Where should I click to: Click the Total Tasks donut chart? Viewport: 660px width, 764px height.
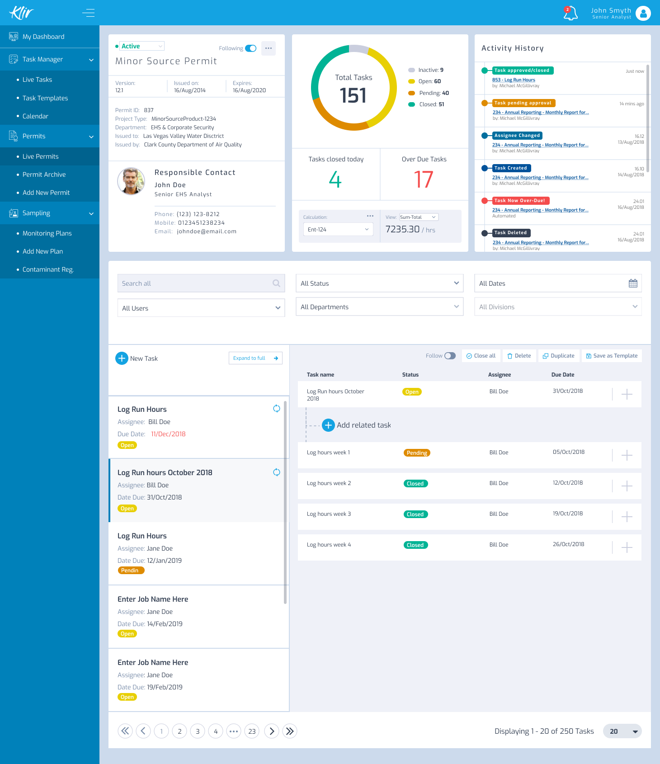pos(354,88)
